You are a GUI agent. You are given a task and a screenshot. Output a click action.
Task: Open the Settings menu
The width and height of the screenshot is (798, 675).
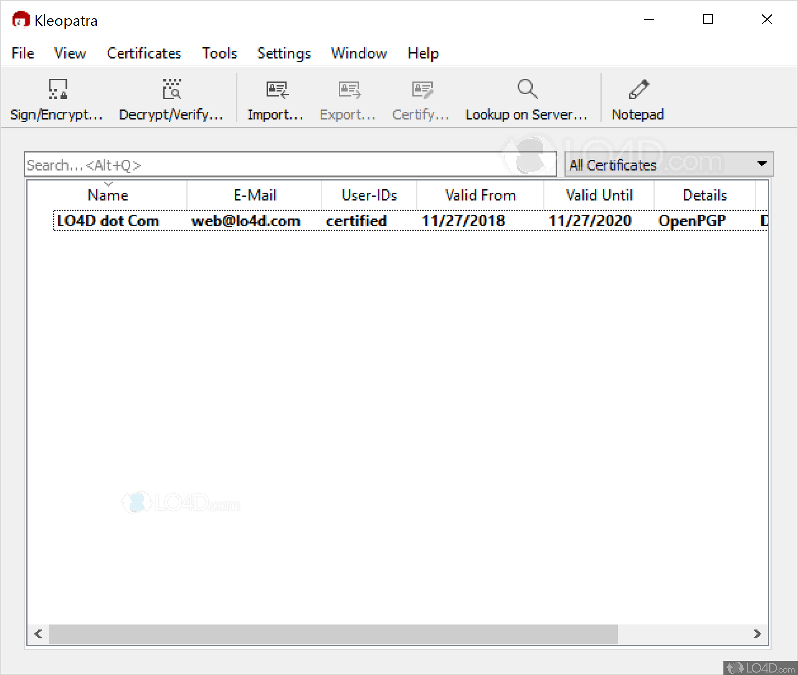click(284, 53)
